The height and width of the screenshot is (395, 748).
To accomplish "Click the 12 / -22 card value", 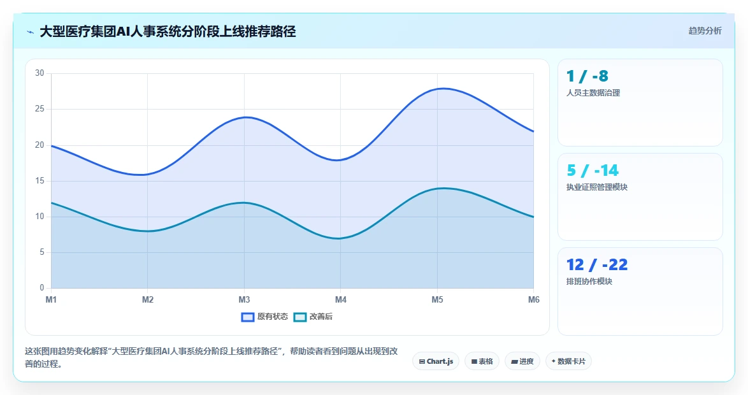I will click(x=597, y=264).
